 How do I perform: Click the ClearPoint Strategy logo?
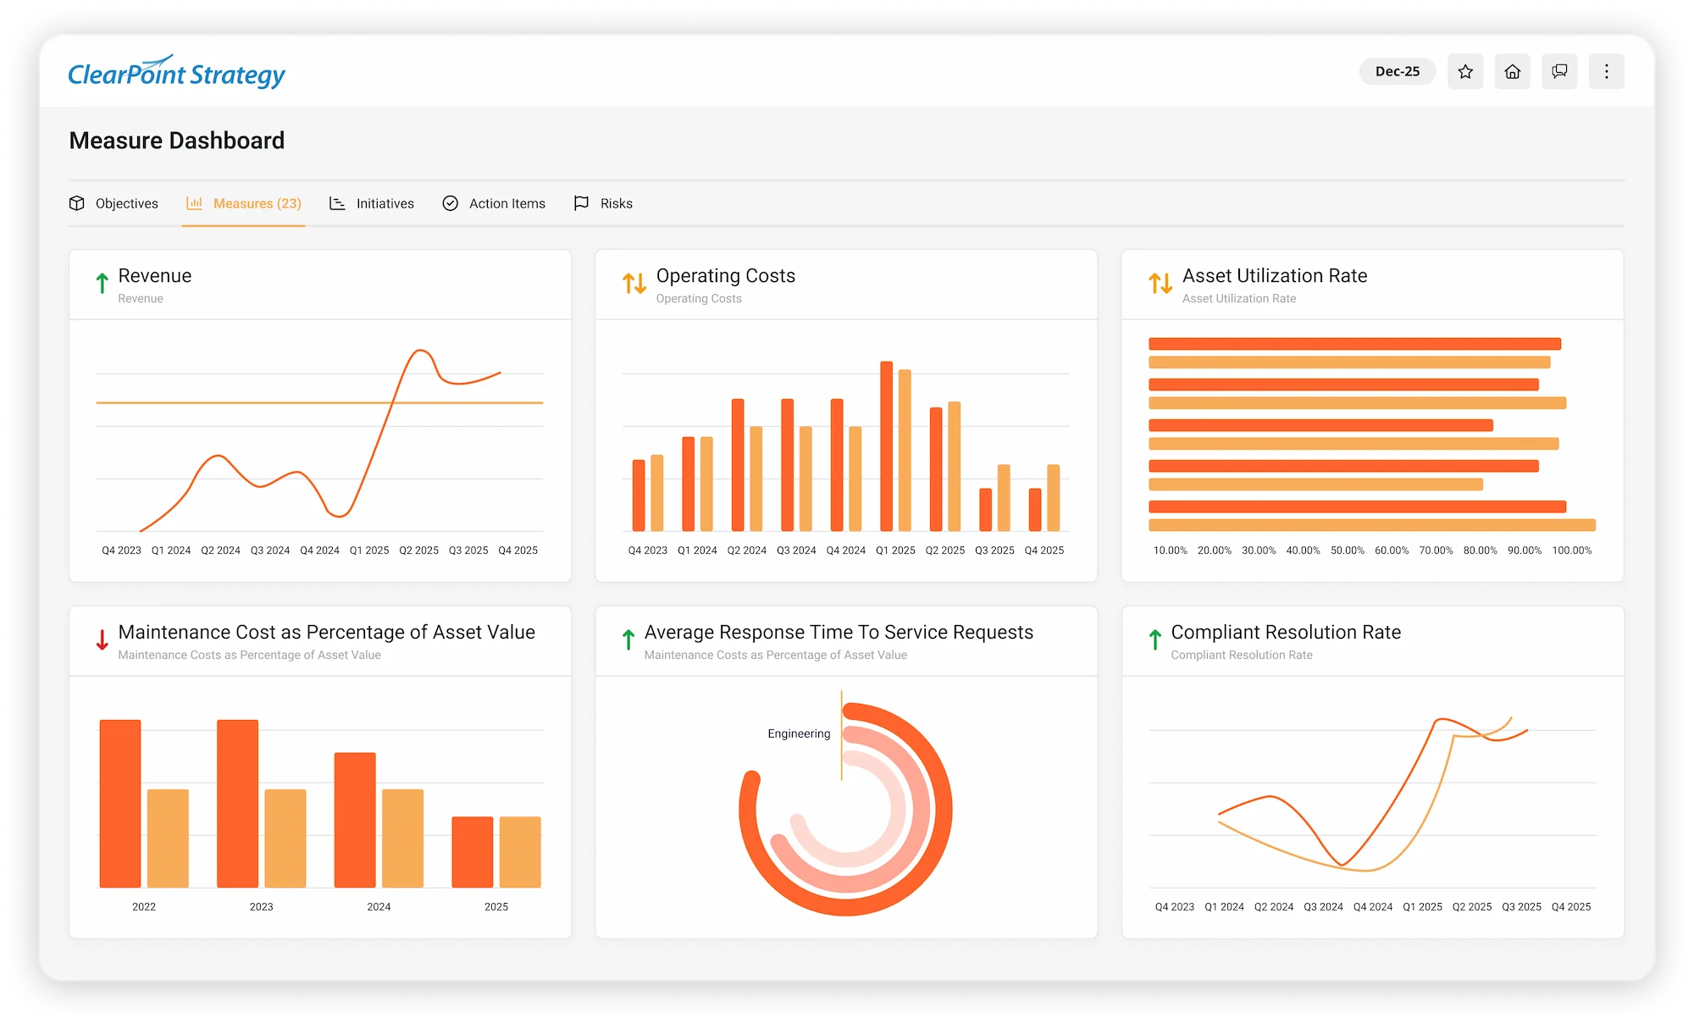(176, 73)
